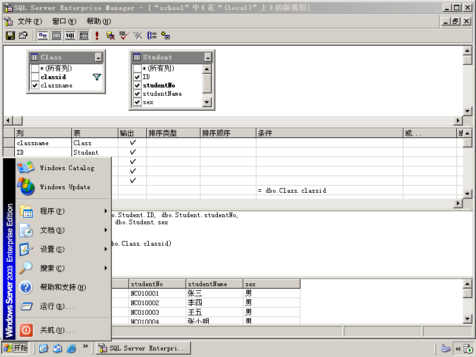The width and height of the screenshot is (476, 357).
Task: Click the studentName results column header
Action: (214, 284)
